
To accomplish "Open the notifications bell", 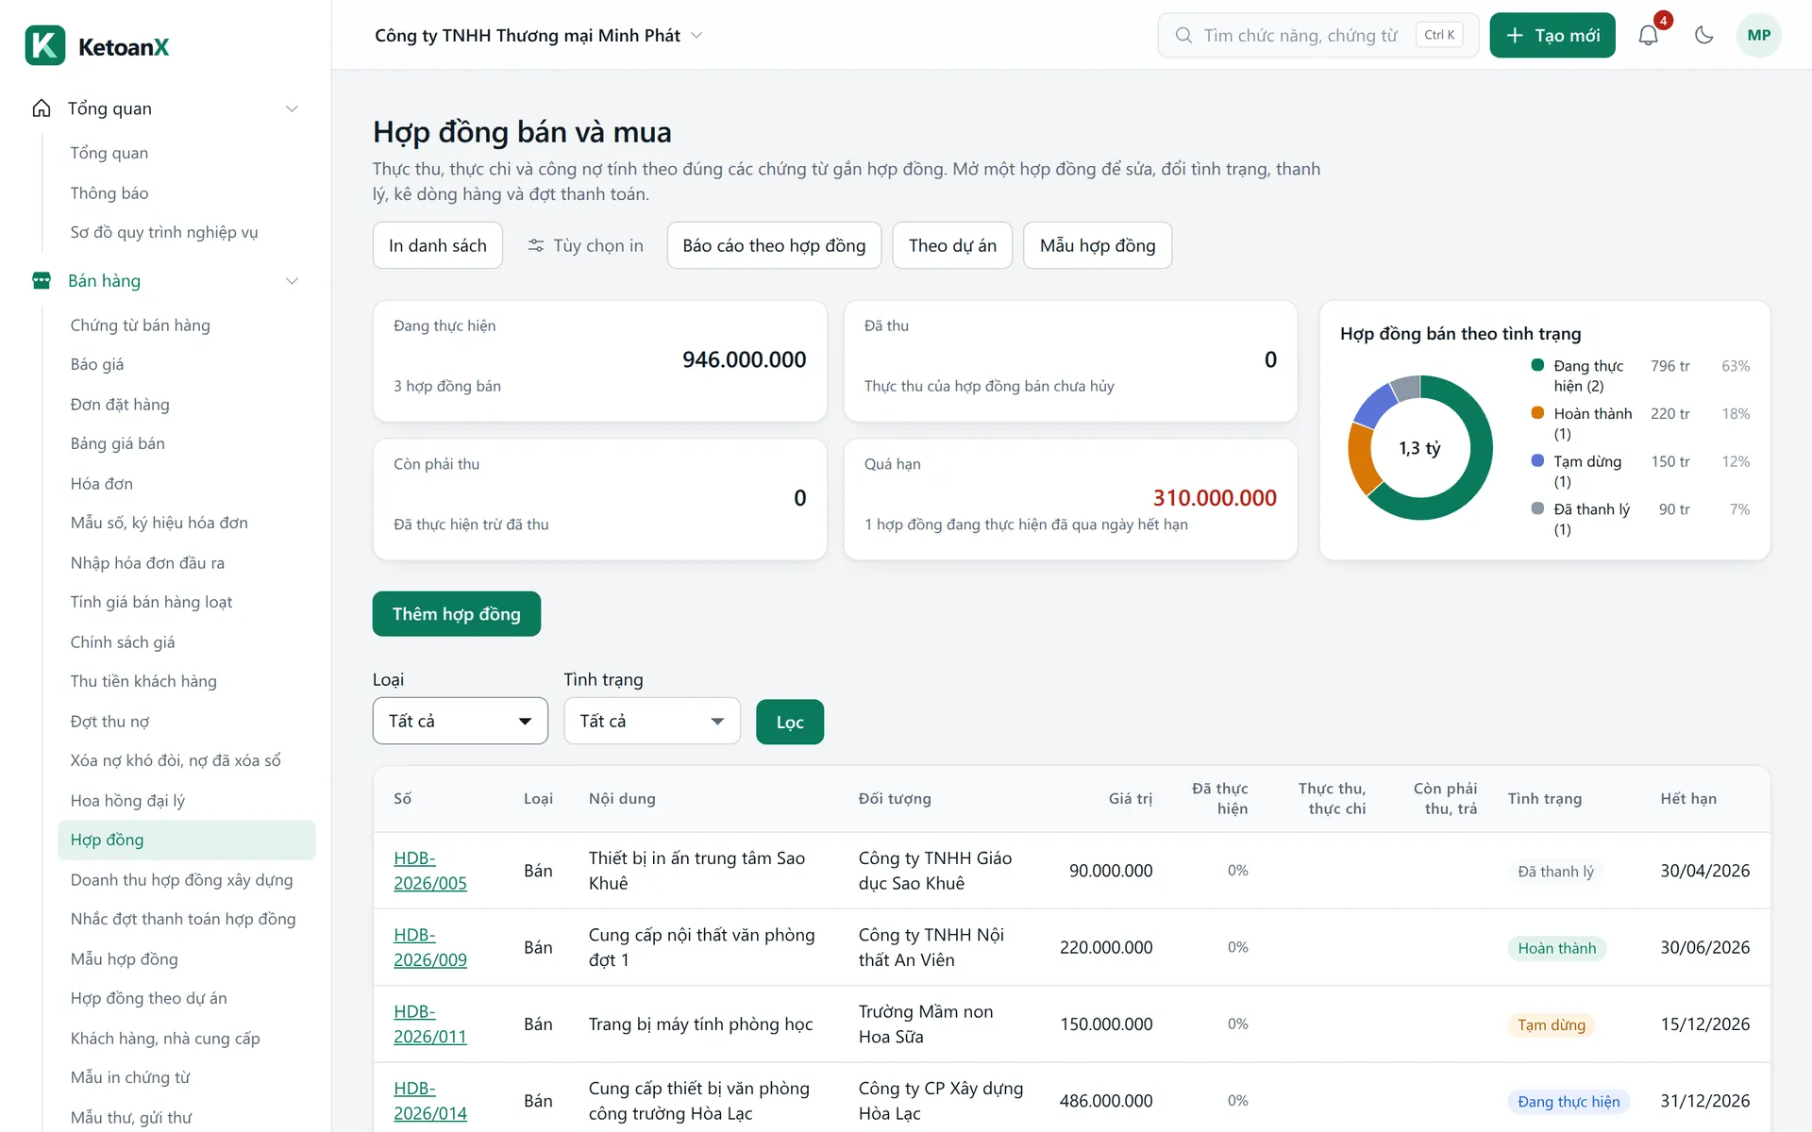I will point(1648,36).
